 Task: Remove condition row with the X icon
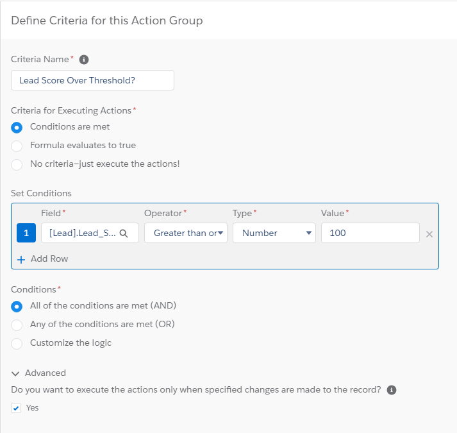coord(429,234)
